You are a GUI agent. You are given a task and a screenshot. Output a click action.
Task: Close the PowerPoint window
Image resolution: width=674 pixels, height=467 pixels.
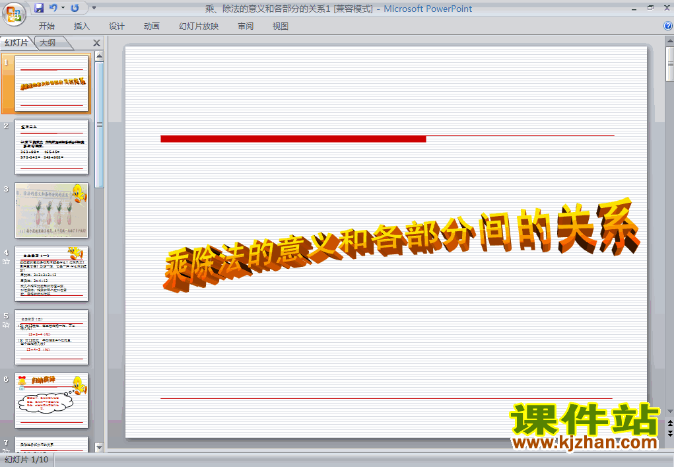[667, 8]
